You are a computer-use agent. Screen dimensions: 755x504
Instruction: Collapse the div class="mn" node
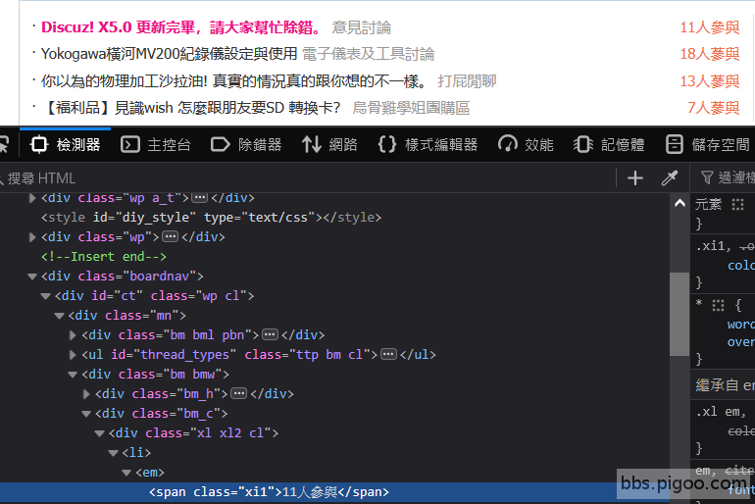59,316
